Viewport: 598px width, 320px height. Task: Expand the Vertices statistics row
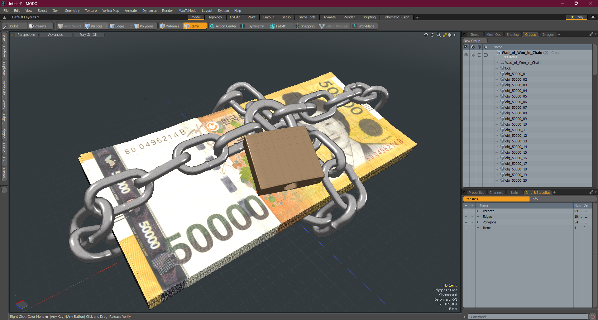coord(478,211)
